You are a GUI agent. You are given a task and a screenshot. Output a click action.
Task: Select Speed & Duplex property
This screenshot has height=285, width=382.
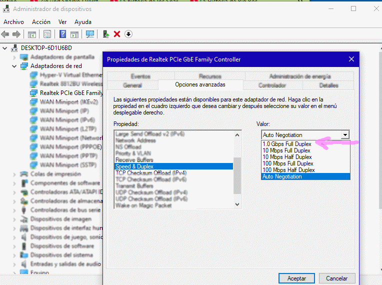tap(173, 166)
